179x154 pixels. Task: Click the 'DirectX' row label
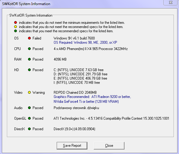pos(19,129)
